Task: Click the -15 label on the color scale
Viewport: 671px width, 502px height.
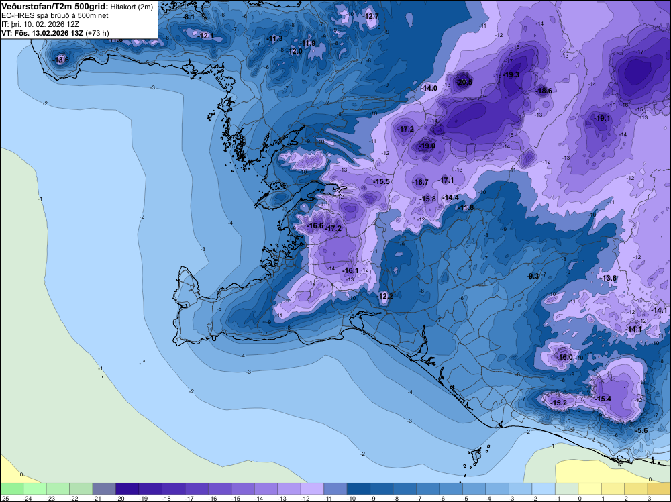Action: pos(235,498)
